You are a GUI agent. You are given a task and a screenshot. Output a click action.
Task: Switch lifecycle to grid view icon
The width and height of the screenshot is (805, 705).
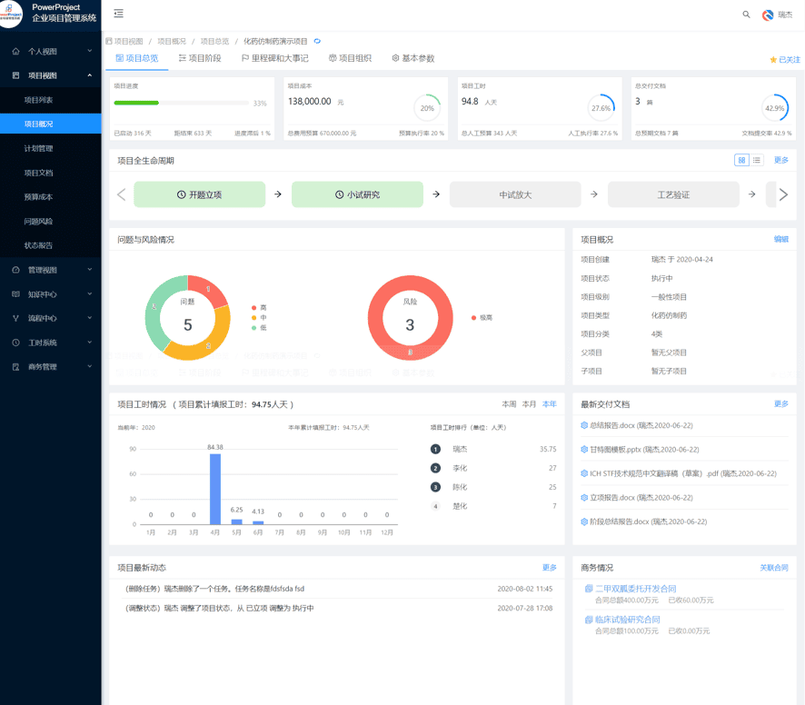741,160
